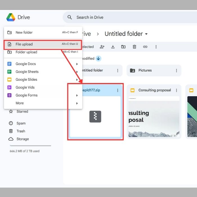Open more actions for the zip file
197x197 pixels.
point(118,90)
